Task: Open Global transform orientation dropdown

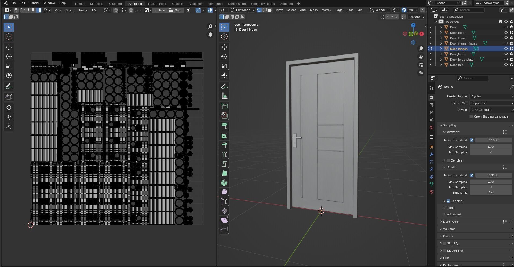Action: [x=380, y=10]
